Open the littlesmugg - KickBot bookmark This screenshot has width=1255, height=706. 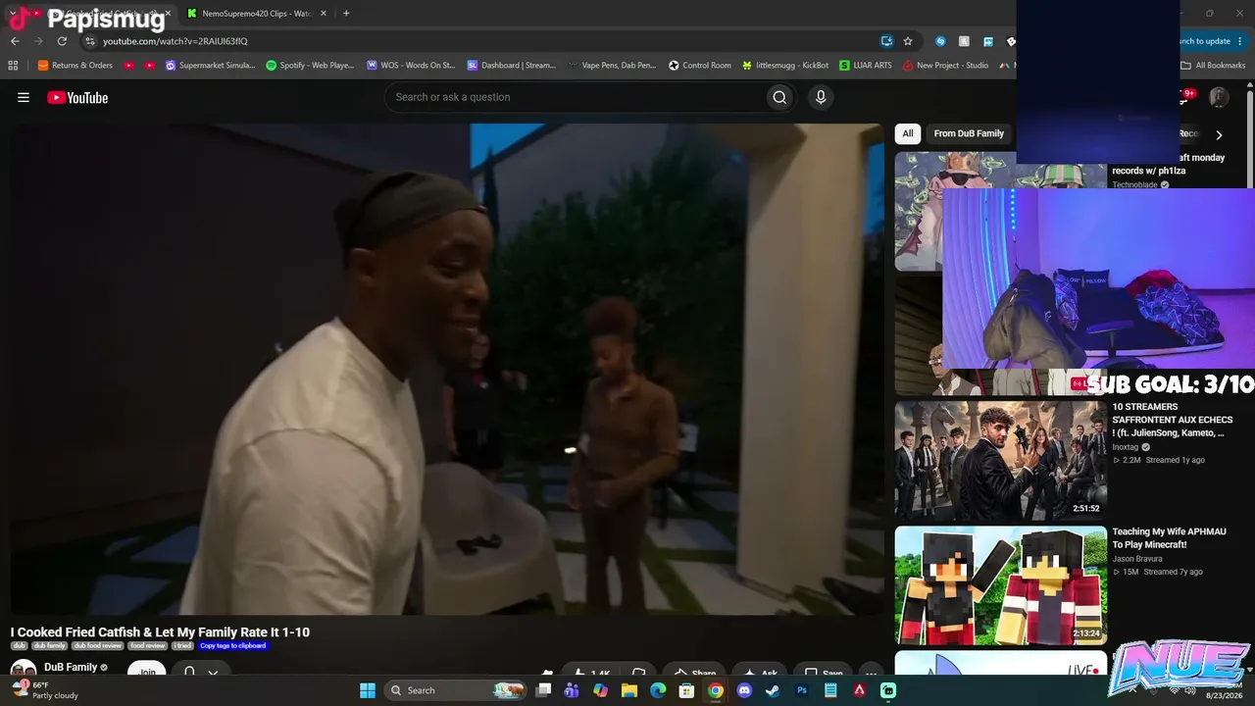[785, 66]
